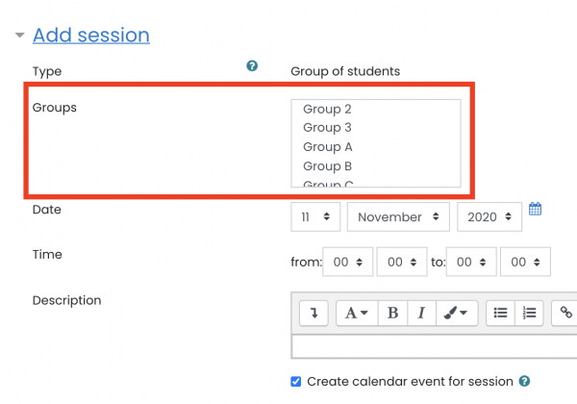Apply italic formatting in description editor

(422, 314)
